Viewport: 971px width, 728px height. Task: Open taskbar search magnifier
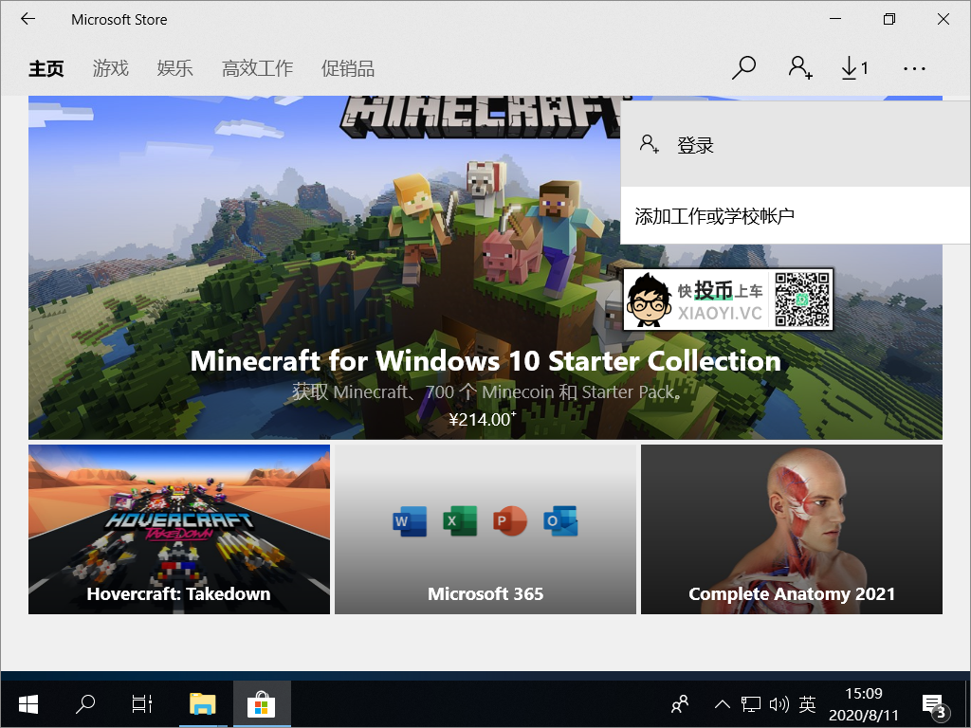point(84,704)
